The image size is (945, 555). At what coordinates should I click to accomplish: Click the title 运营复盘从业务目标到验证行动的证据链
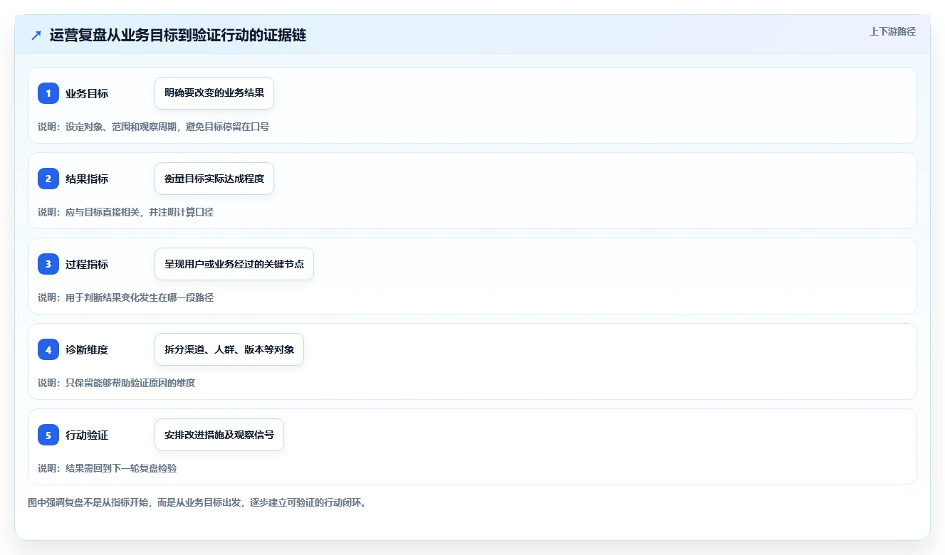pyautogui.click(x=178, y=36)
